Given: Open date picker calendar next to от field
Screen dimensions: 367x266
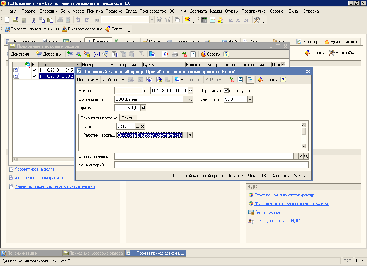Looking at the screenshot, I should (x=191, y=91).
